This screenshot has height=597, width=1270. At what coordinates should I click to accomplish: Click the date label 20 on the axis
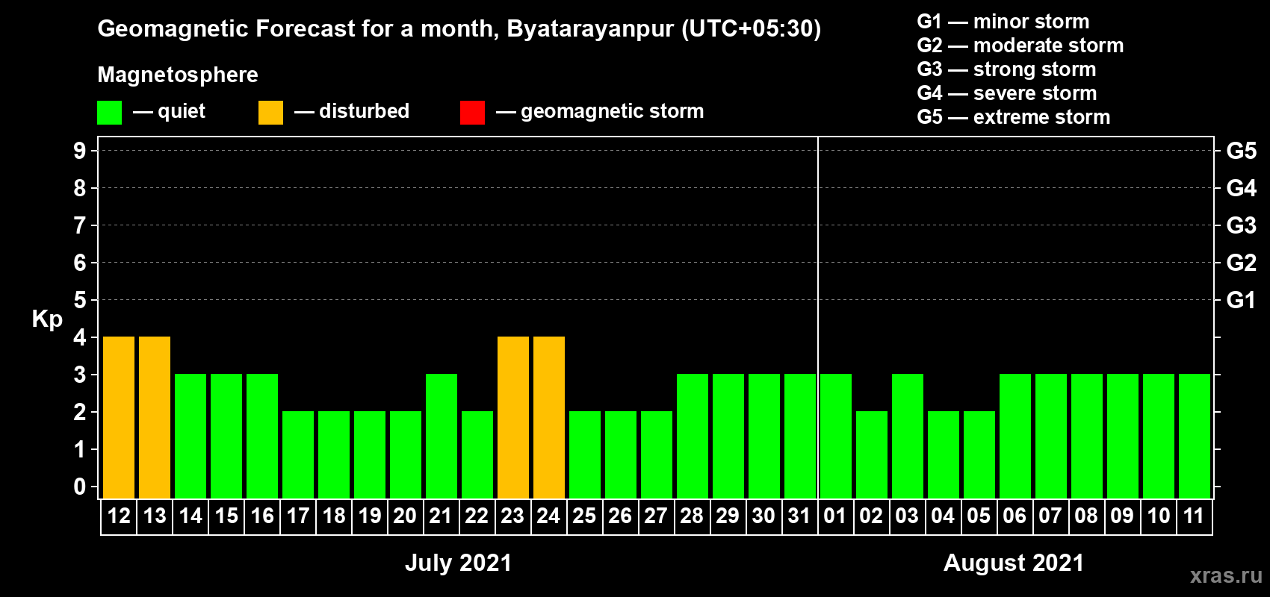[406, 516]
